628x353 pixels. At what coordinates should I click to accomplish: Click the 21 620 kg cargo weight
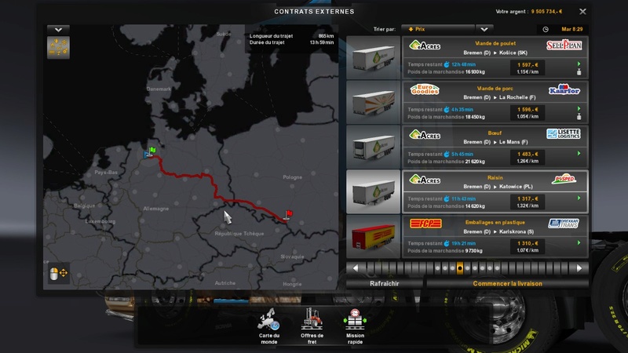475,162
